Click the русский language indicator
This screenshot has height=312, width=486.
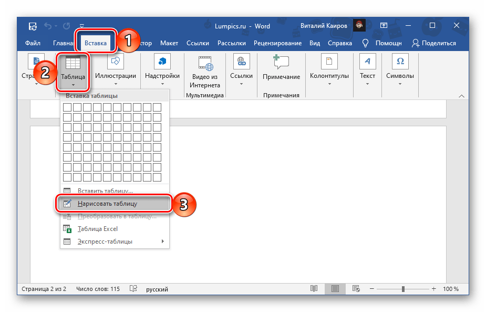point(157,289)
